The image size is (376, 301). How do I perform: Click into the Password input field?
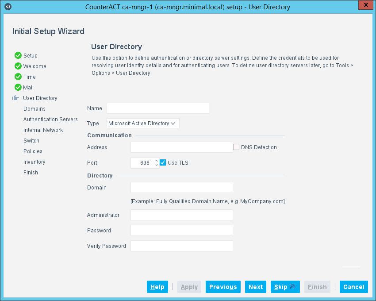click(181, 231)
